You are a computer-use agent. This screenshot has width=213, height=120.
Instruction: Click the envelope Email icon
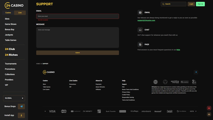(140, 13)
